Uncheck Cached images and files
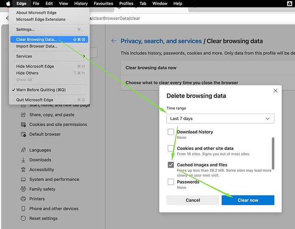This screenshot has width=295, height=229. pyautogui.click(x=171, y=165)
